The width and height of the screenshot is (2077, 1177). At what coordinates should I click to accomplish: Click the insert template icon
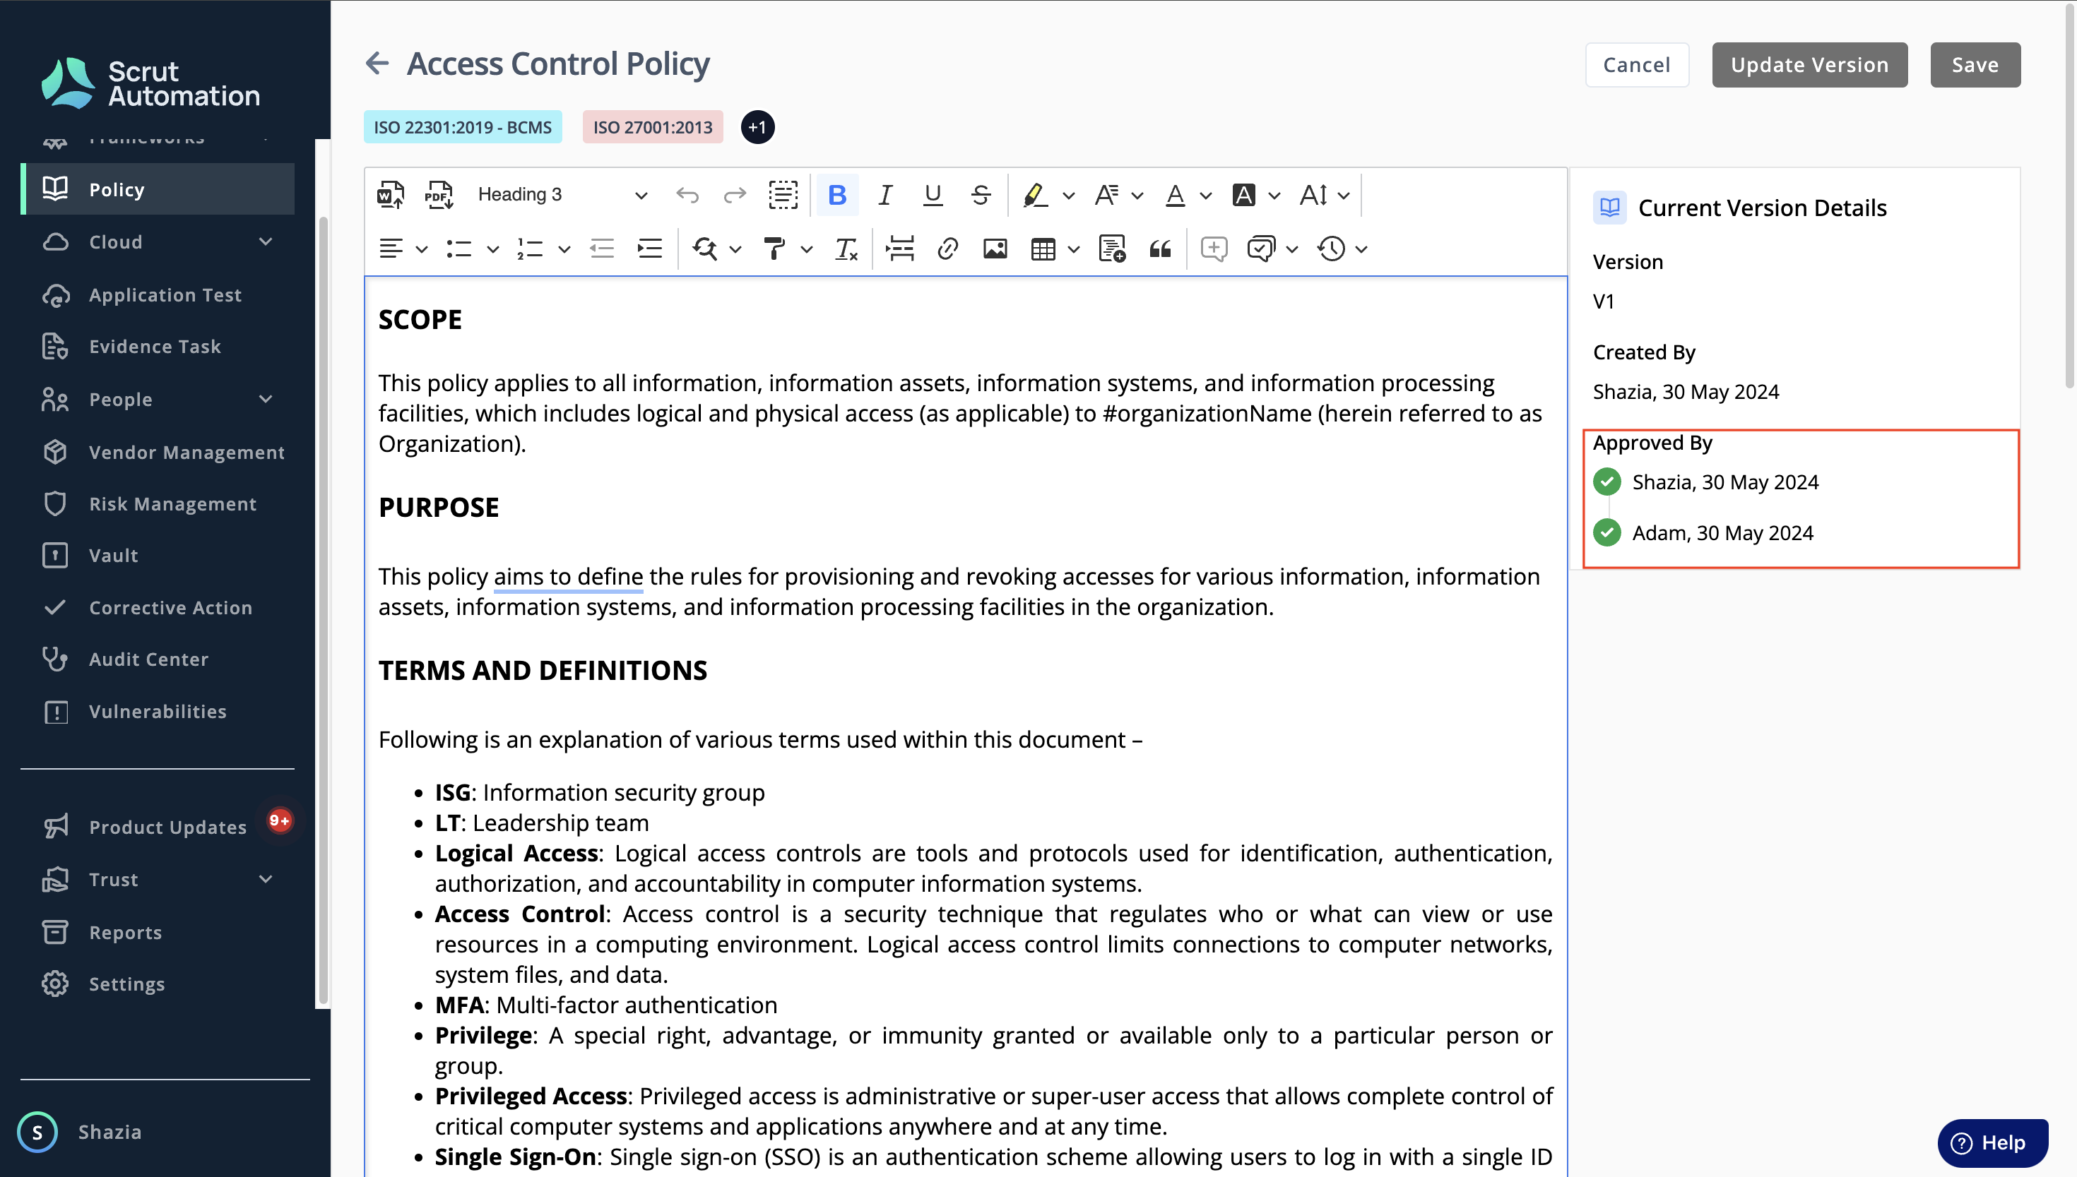(1112, 249)
